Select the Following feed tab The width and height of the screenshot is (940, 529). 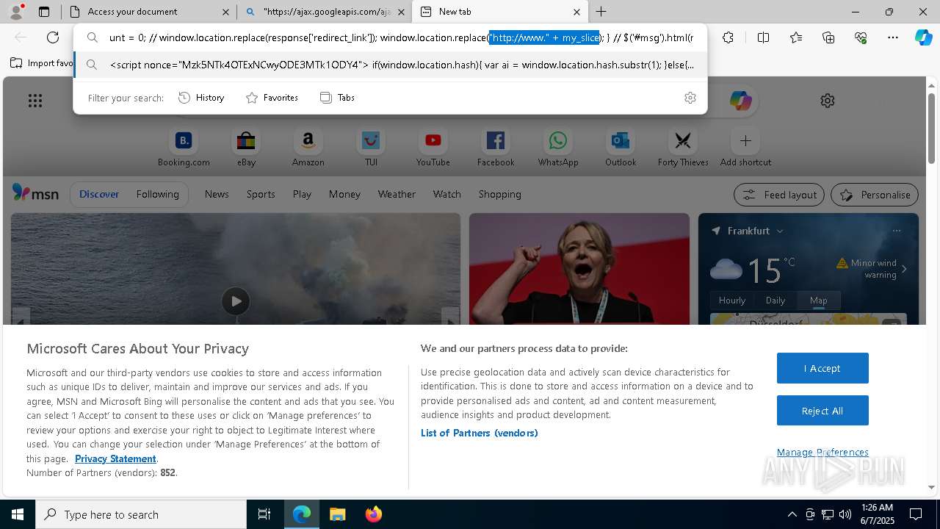point(157,194)
